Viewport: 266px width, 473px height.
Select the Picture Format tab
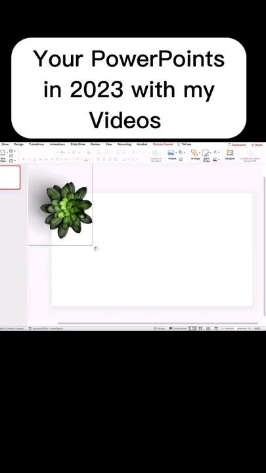tap(163, 145)
